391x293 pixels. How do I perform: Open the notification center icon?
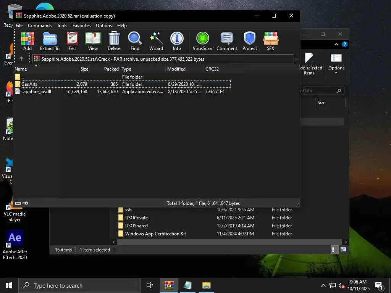(379, 286)
